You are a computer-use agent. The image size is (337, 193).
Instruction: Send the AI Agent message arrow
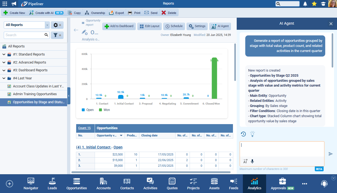(331, 154)
